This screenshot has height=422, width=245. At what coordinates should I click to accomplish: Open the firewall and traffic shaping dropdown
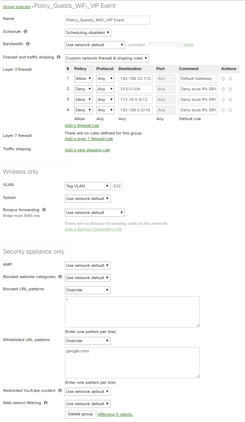click(106, 58)
